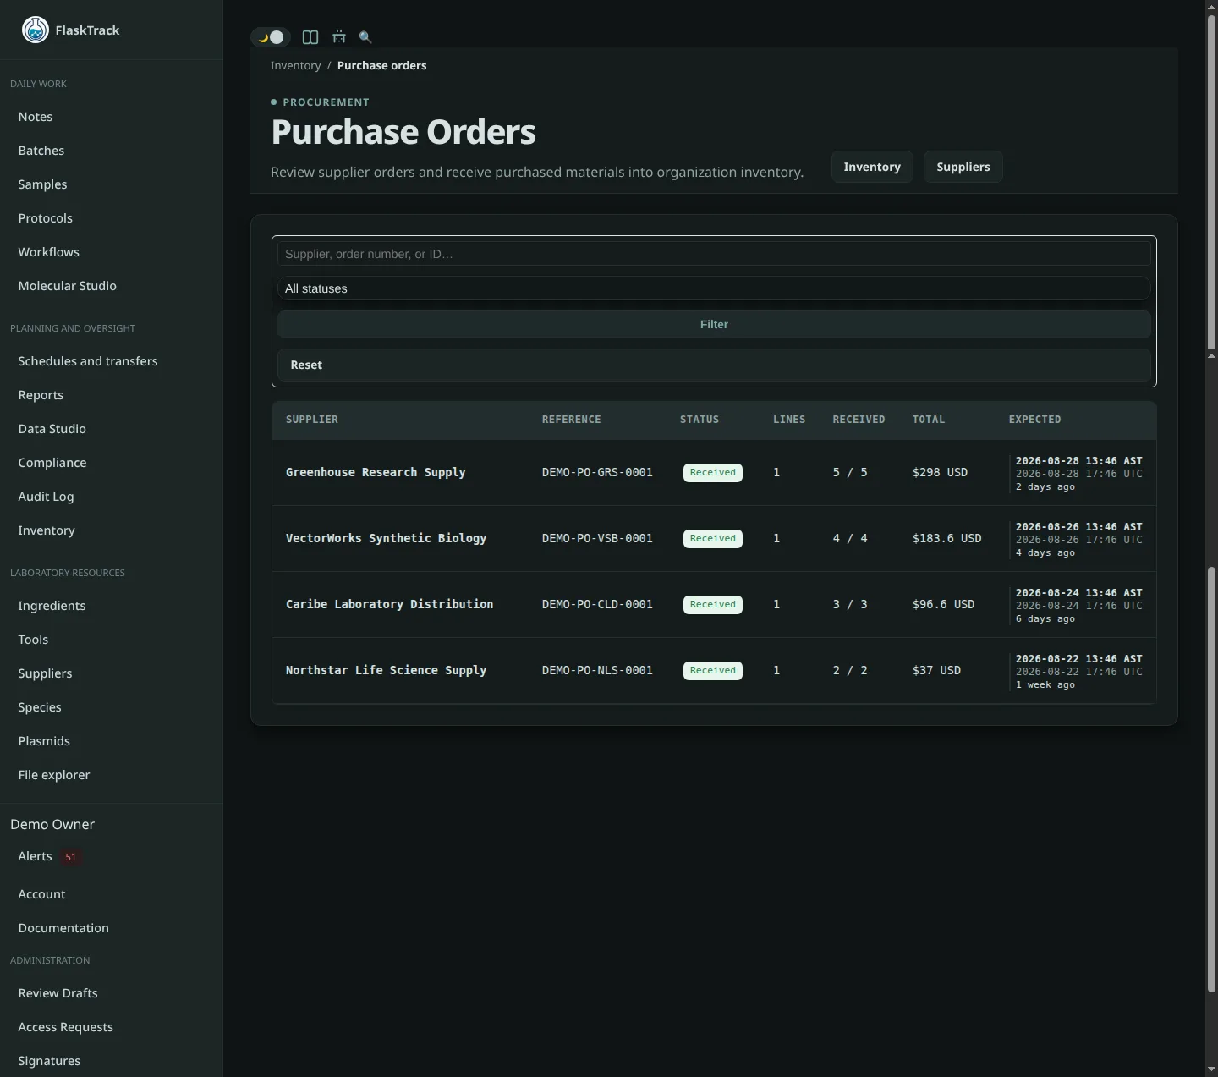
Task: Navigate to Species
Action: (40, 707)
